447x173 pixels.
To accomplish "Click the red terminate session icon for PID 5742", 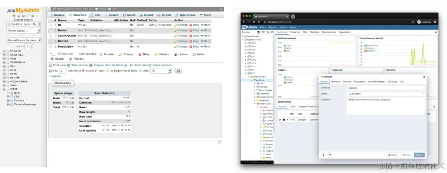I will pos(280,119).
